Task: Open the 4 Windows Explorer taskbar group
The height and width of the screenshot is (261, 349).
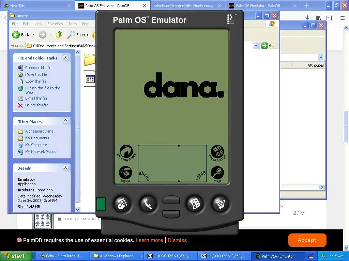Action: [117, 256]
